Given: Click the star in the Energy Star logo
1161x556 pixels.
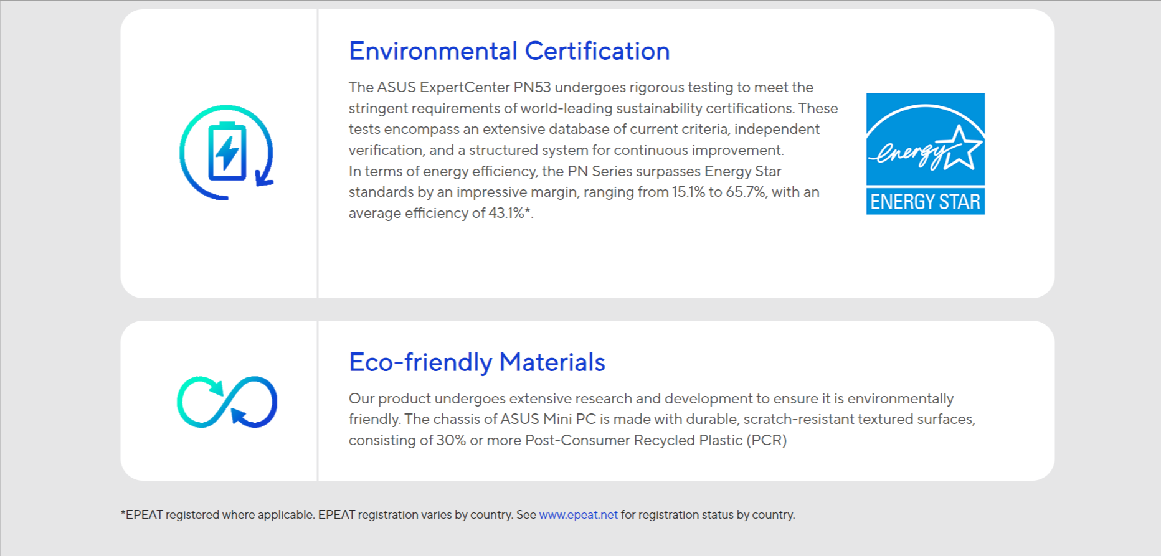Looking at the screenshot, I should [962, 149].
